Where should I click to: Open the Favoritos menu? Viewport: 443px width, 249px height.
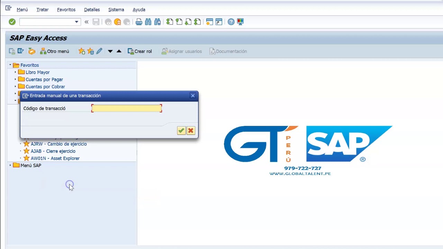tap(66, 10)
